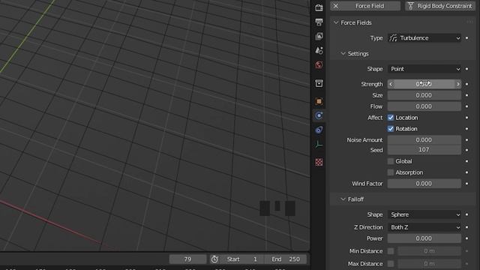Viewport: 480px width, 270px height.
Task: Animate the Seed property dot
Action: click(x=466, y=150)
